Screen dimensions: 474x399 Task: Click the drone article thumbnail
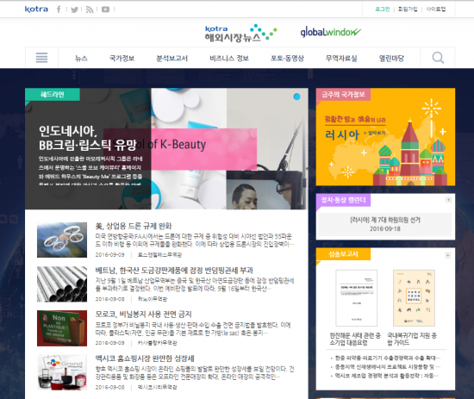62,240
